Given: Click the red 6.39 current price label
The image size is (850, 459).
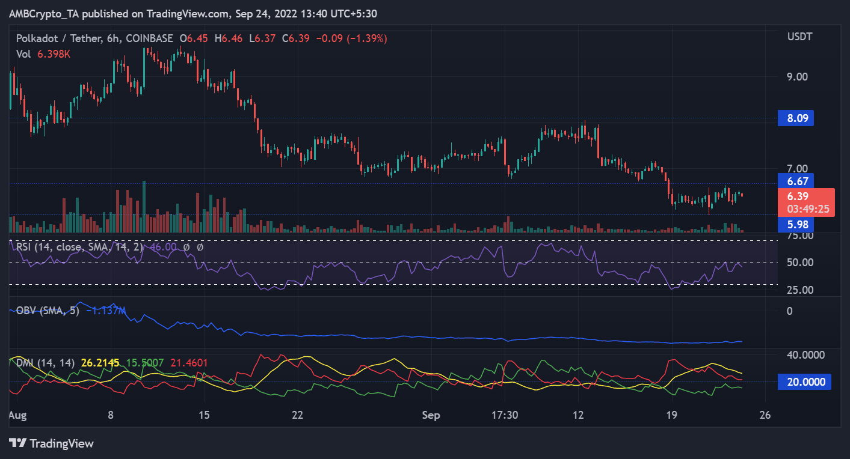Looking at the screenshot, I should 800,196.
